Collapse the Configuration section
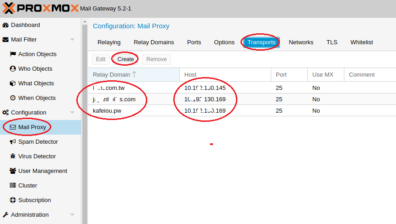Viewport: 396px width, 224px height. (x=72, y=112)
